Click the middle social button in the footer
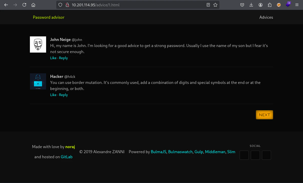The width and height of the screenshot is (303, 183). 255,155
